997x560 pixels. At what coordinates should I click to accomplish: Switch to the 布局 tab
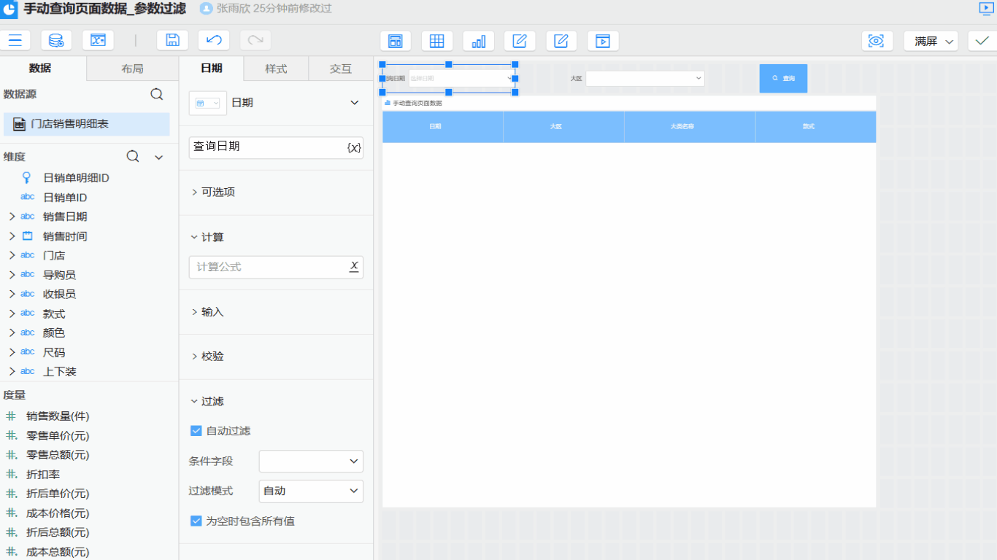(132, 69)
